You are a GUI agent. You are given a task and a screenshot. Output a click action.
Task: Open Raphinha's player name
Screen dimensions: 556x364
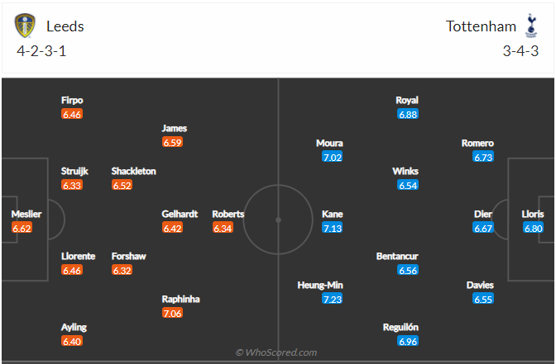tap(180, 299)
